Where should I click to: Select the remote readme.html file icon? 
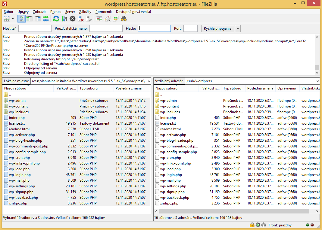tap(157, 129)
